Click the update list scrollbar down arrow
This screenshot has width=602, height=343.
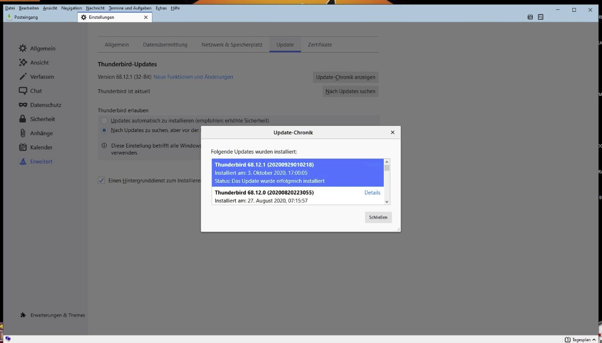click(x=387, y=202)
